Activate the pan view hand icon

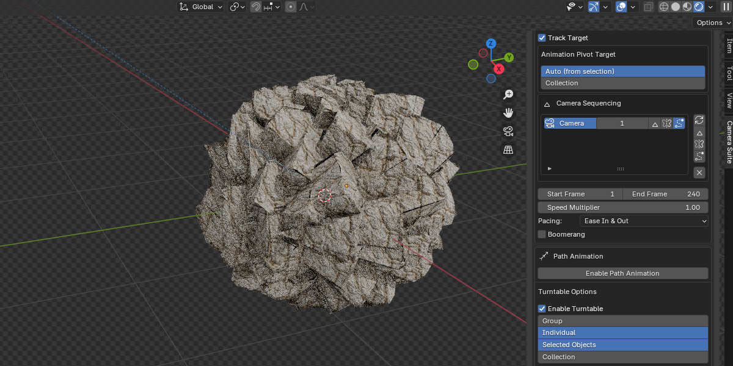tap(508, 113)
